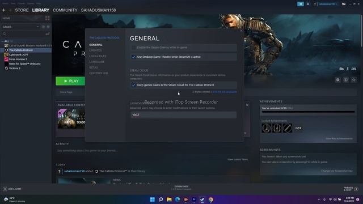Open the notifications bell icon
Screen dimensions: 363x204
point(308,4)
